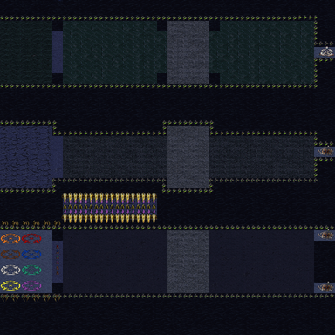Click the cracked blue stone room floor
335x335 pixels.
26,157
